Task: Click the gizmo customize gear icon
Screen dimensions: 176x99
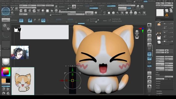Action: coord(66,66)
